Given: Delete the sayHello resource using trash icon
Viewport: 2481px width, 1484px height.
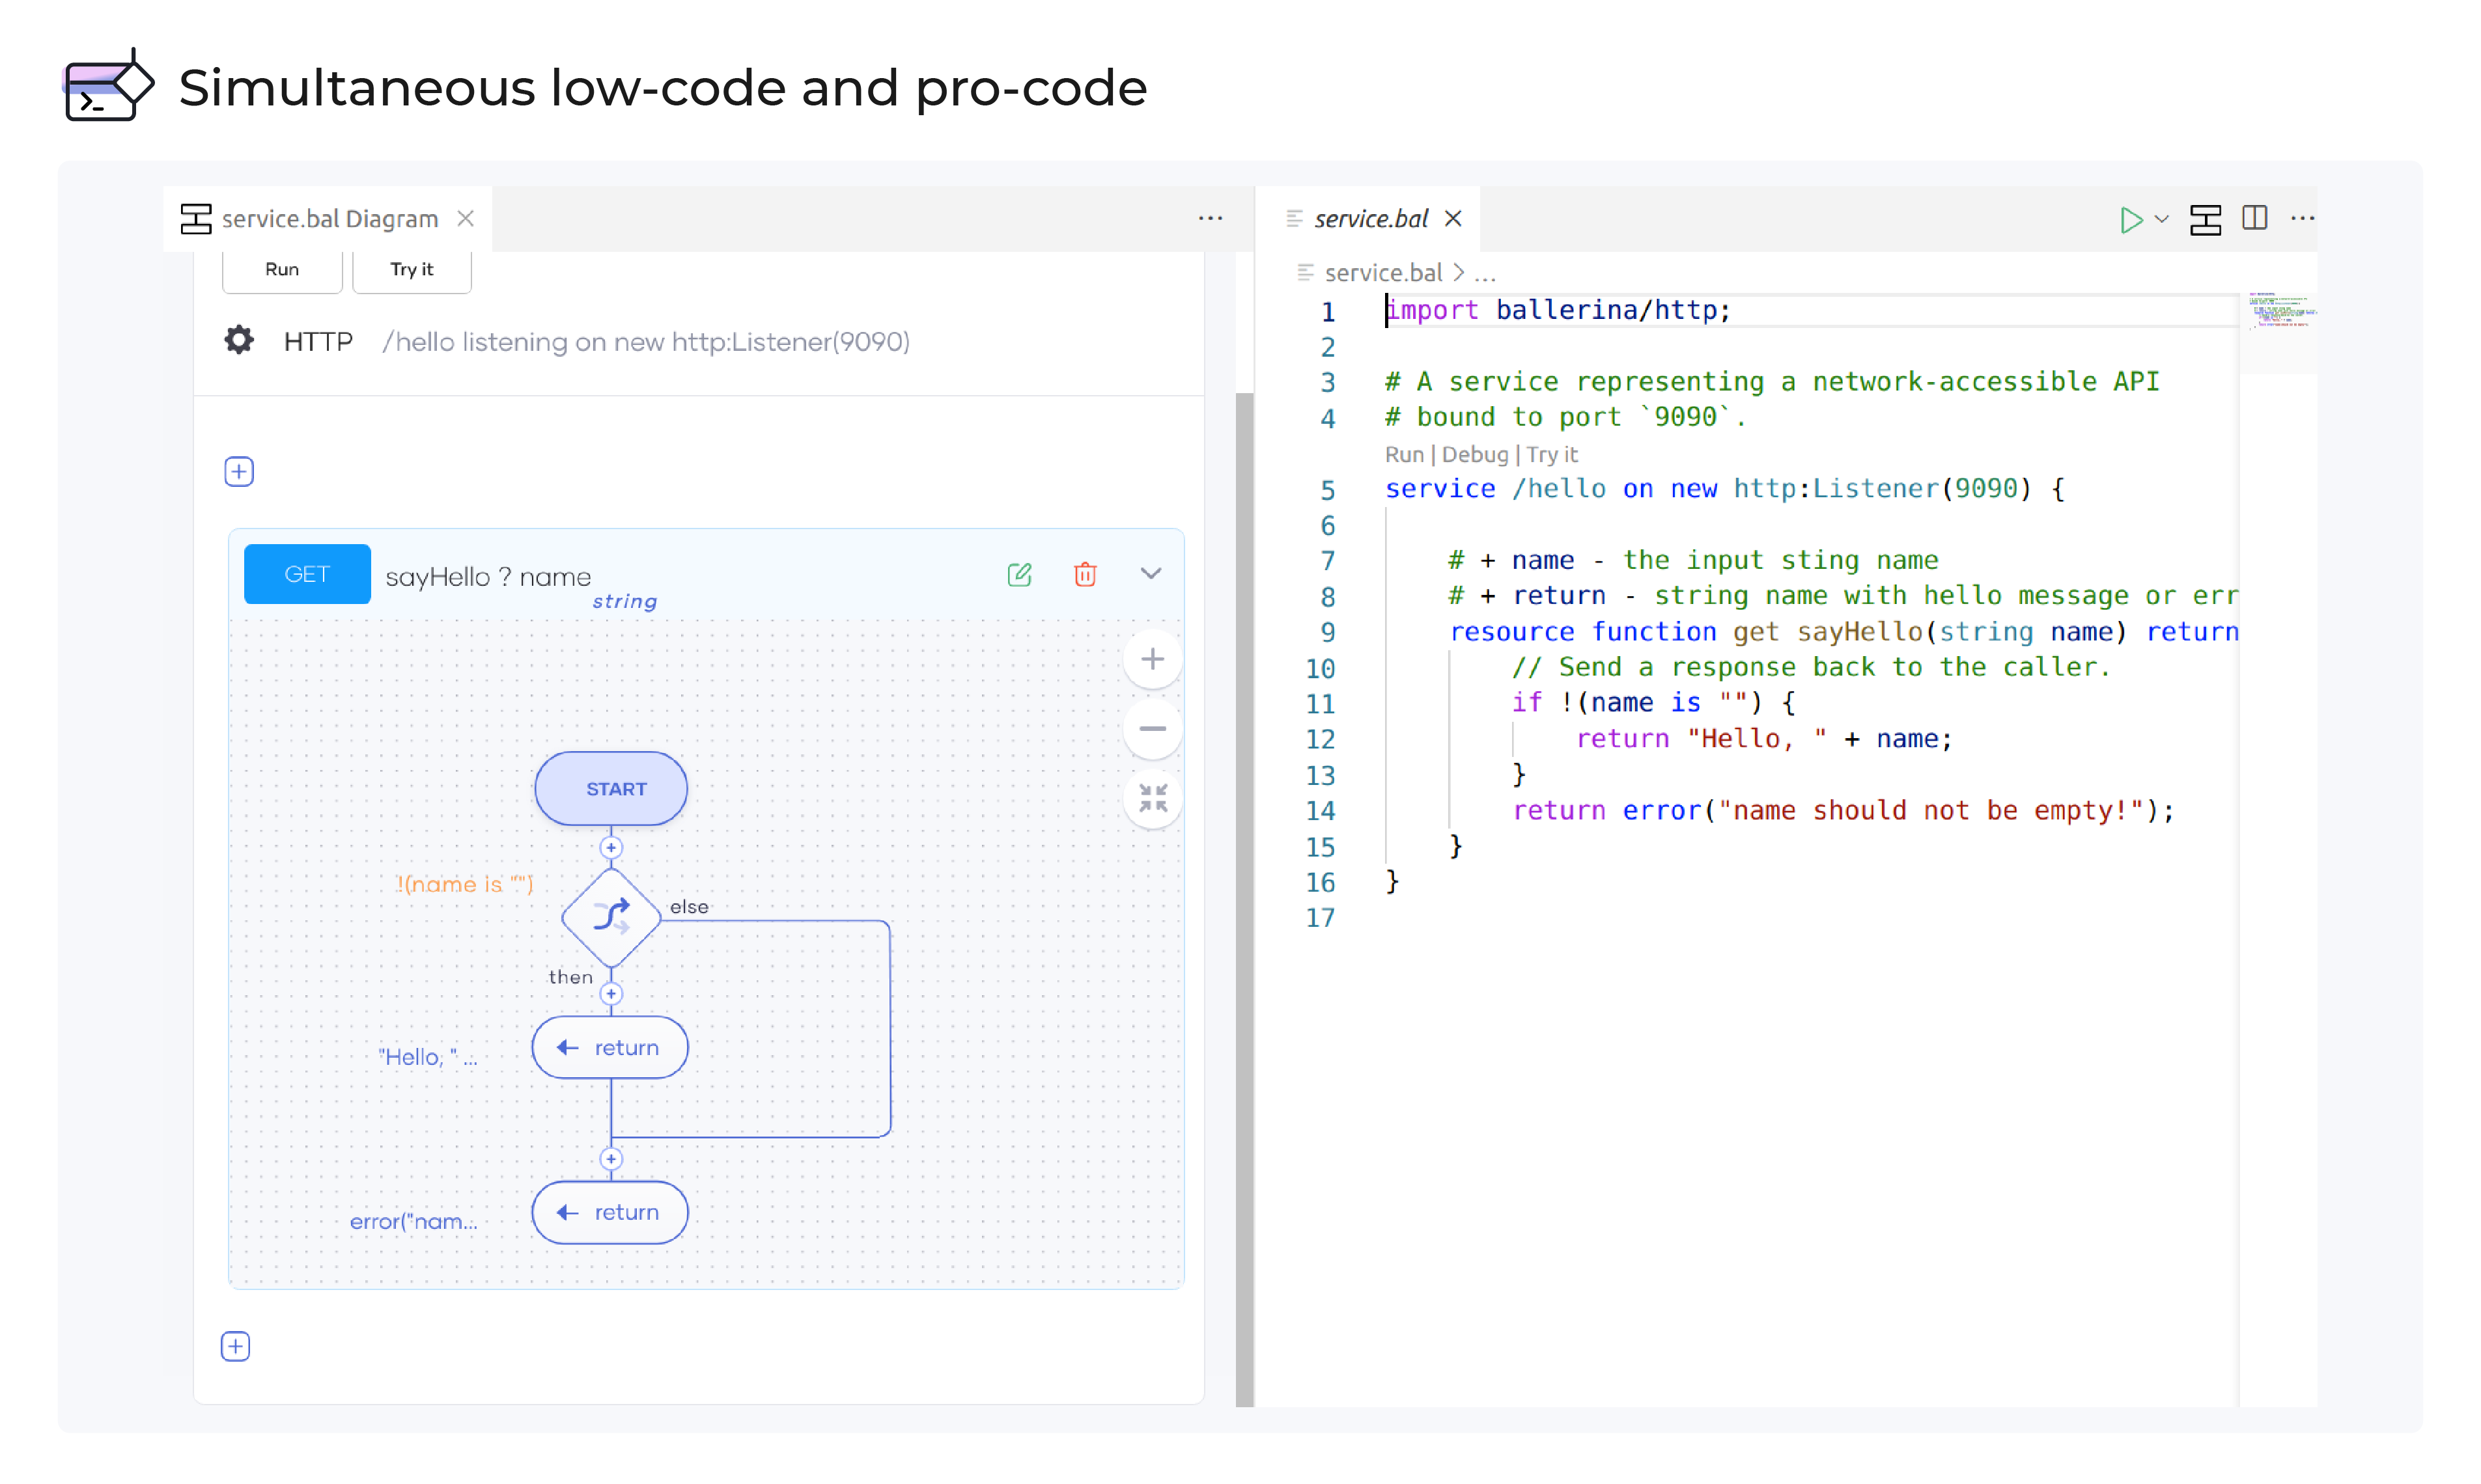Looking at the screenshot, I should [x=1084, y=574].
